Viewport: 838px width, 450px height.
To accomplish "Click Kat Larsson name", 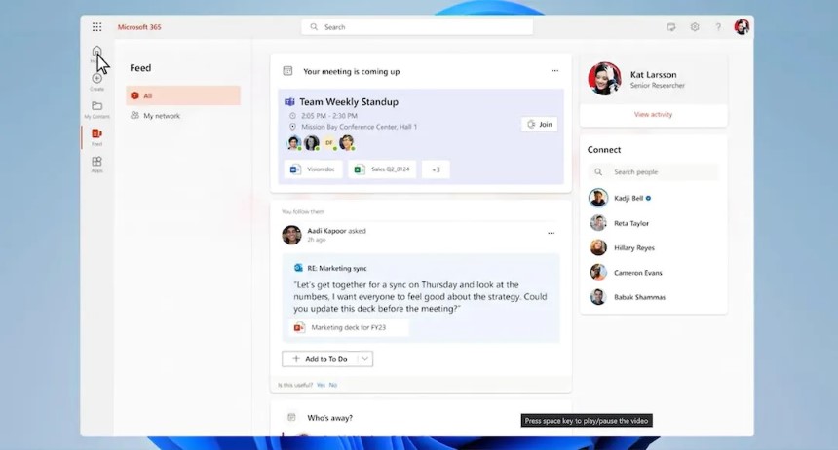I will click(653, 75).
